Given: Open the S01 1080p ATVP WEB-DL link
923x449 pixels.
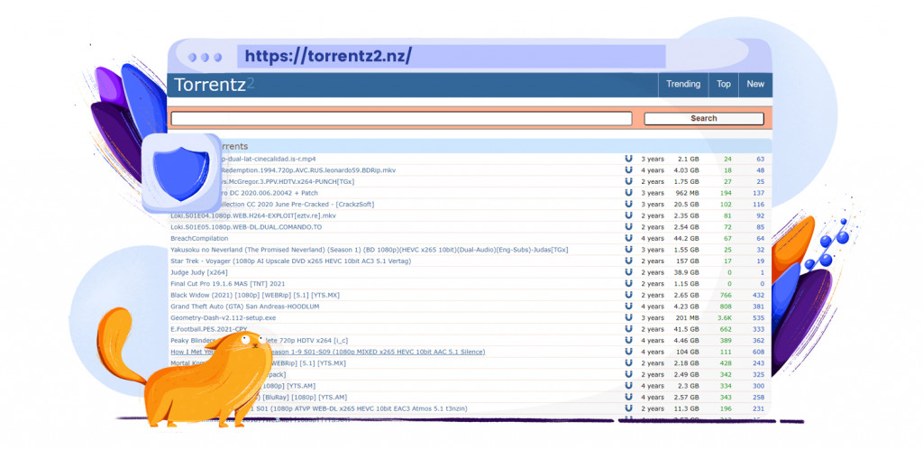Looking at the screenshot, I should (x=361, y=408).
